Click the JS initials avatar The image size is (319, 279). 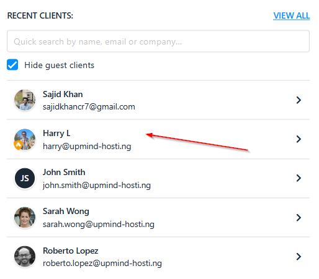point(25,178)
